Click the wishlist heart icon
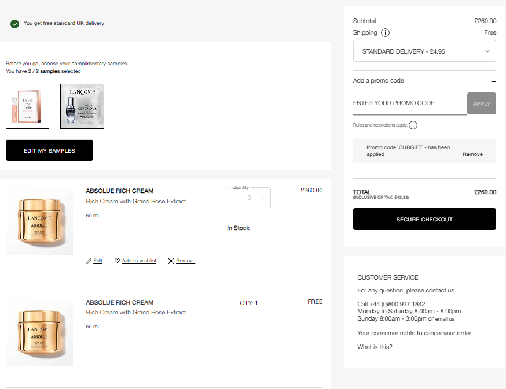506x389 pixels. click(x=118, y=261)
